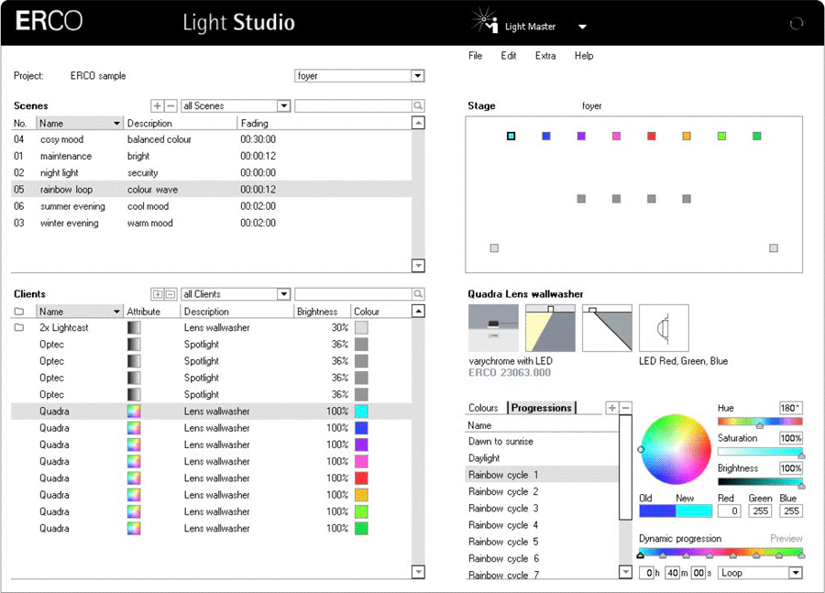Open the Extra menu
This screenshot has height=593, width=825.
tap(545, 56)
